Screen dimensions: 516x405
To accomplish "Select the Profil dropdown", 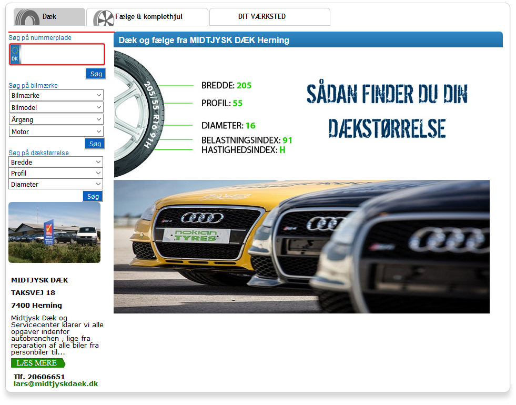I will click(x=56, y=173).
